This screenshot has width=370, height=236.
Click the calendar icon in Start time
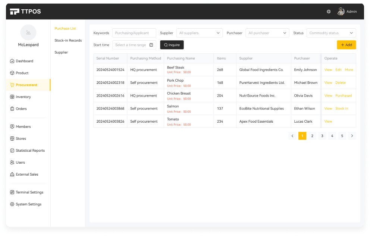(x=151, y=45)
